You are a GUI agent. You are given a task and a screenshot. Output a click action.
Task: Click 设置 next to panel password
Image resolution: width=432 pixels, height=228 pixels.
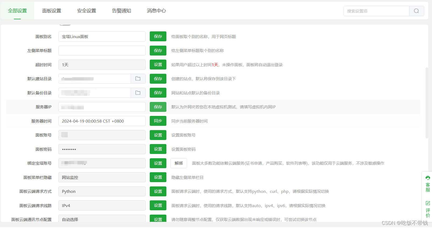point(158,149)
